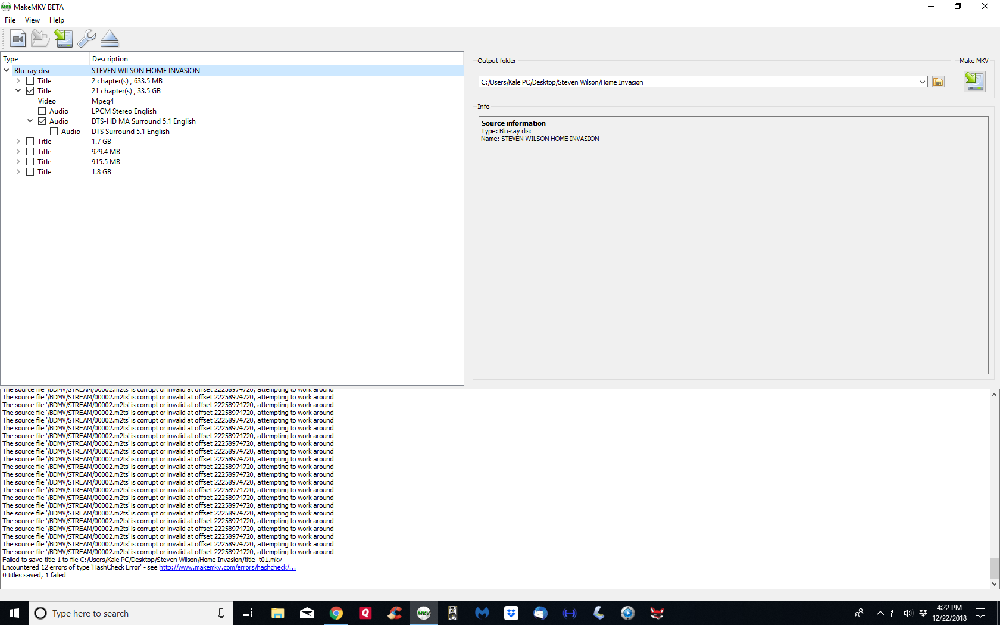Click the red Q app taskbar icon
The image size is (1000, 625).
[365, 613]
